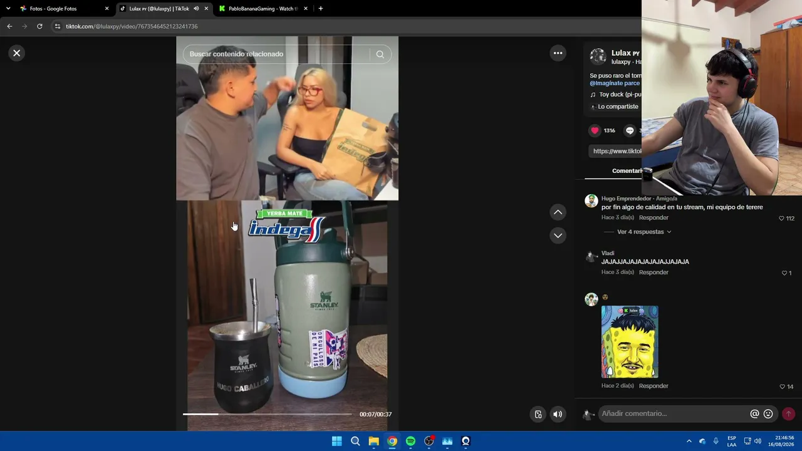Open Lulax profile avatar
Screen dimensions: 802x451
(x=598, y=56)
